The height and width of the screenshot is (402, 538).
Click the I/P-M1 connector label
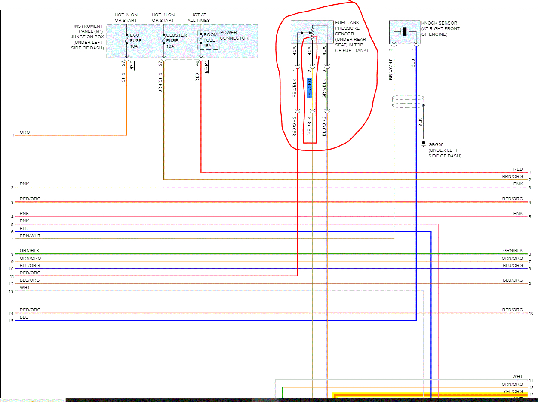pyautogui.click(x=207, y=67)
